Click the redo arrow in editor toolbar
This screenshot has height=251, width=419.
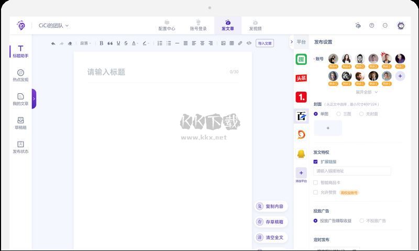coord(61,43)
